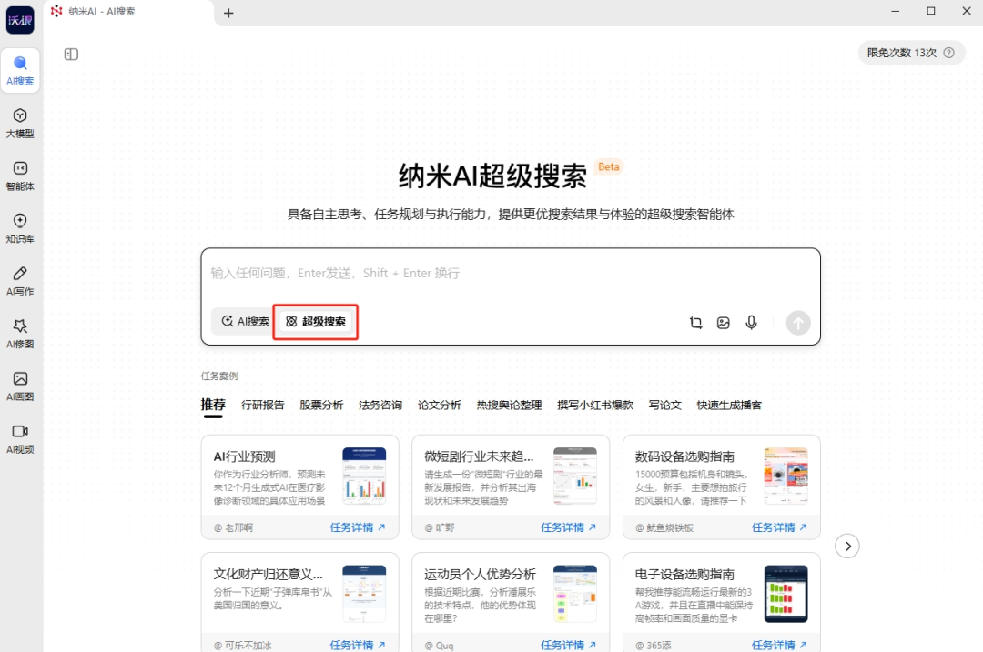Open 任务详情 for 数码设备选购指南
The width and height of the screenshot is (983, 652).
[779, 527]
